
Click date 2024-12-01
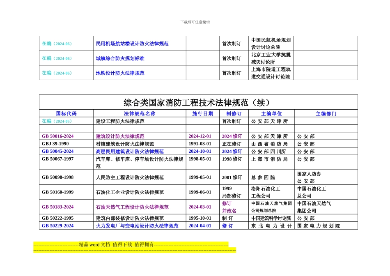200,136
